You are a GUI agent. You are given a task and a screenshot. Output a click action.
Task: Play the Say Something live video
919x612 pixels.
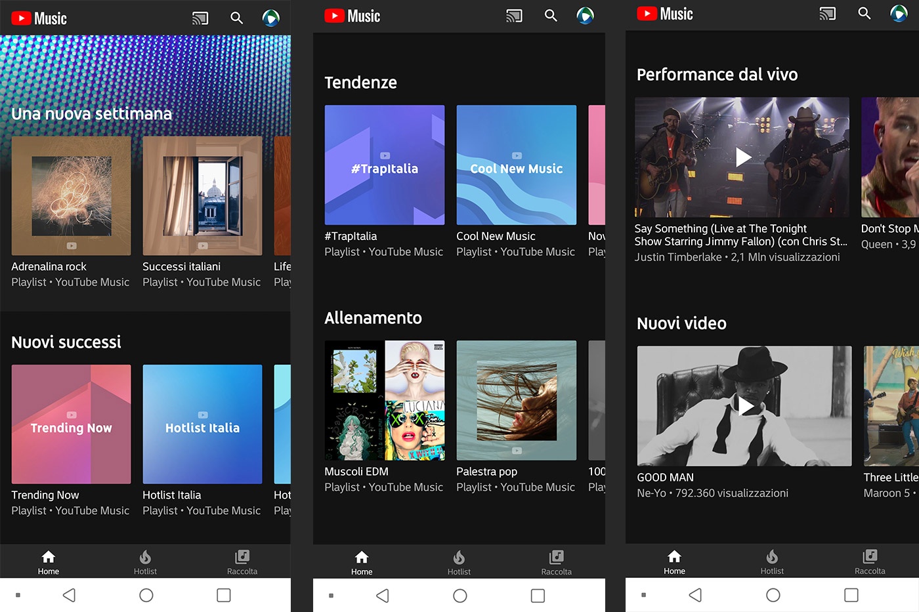(742, 157)
